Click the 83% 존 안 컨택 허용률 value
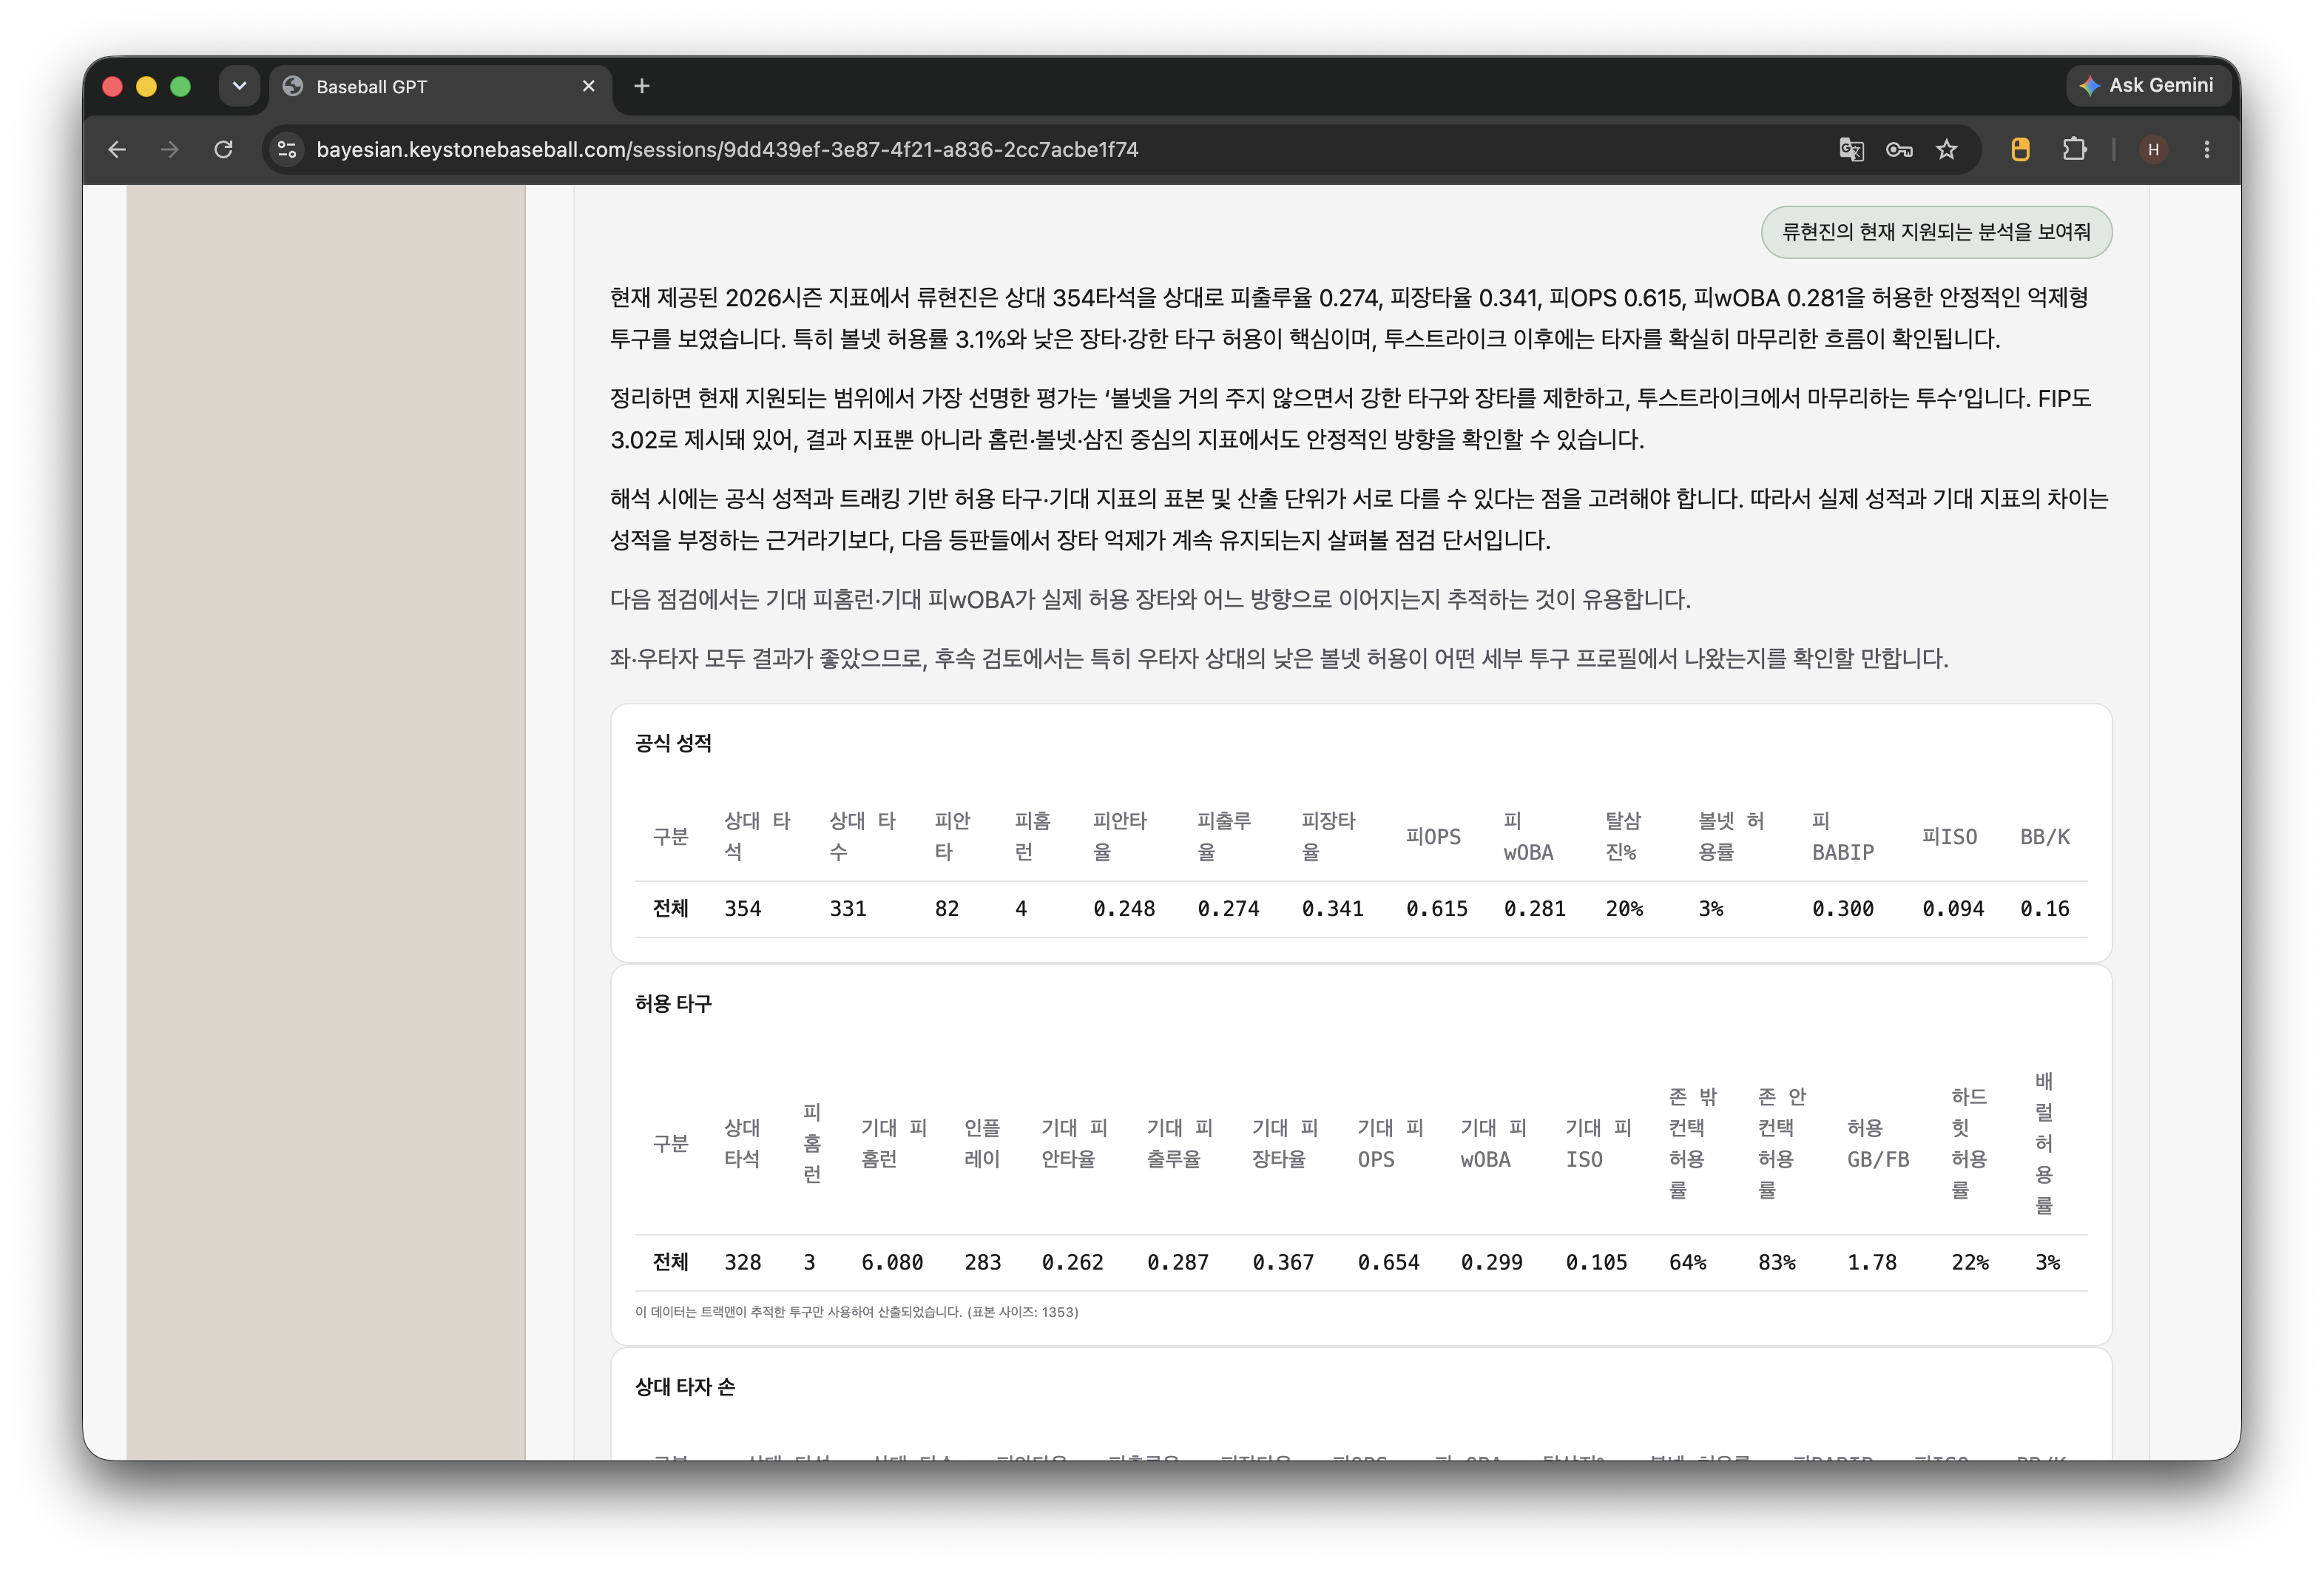This screenshot has width=2324, height=1570. click(x=1776, y=1262)
